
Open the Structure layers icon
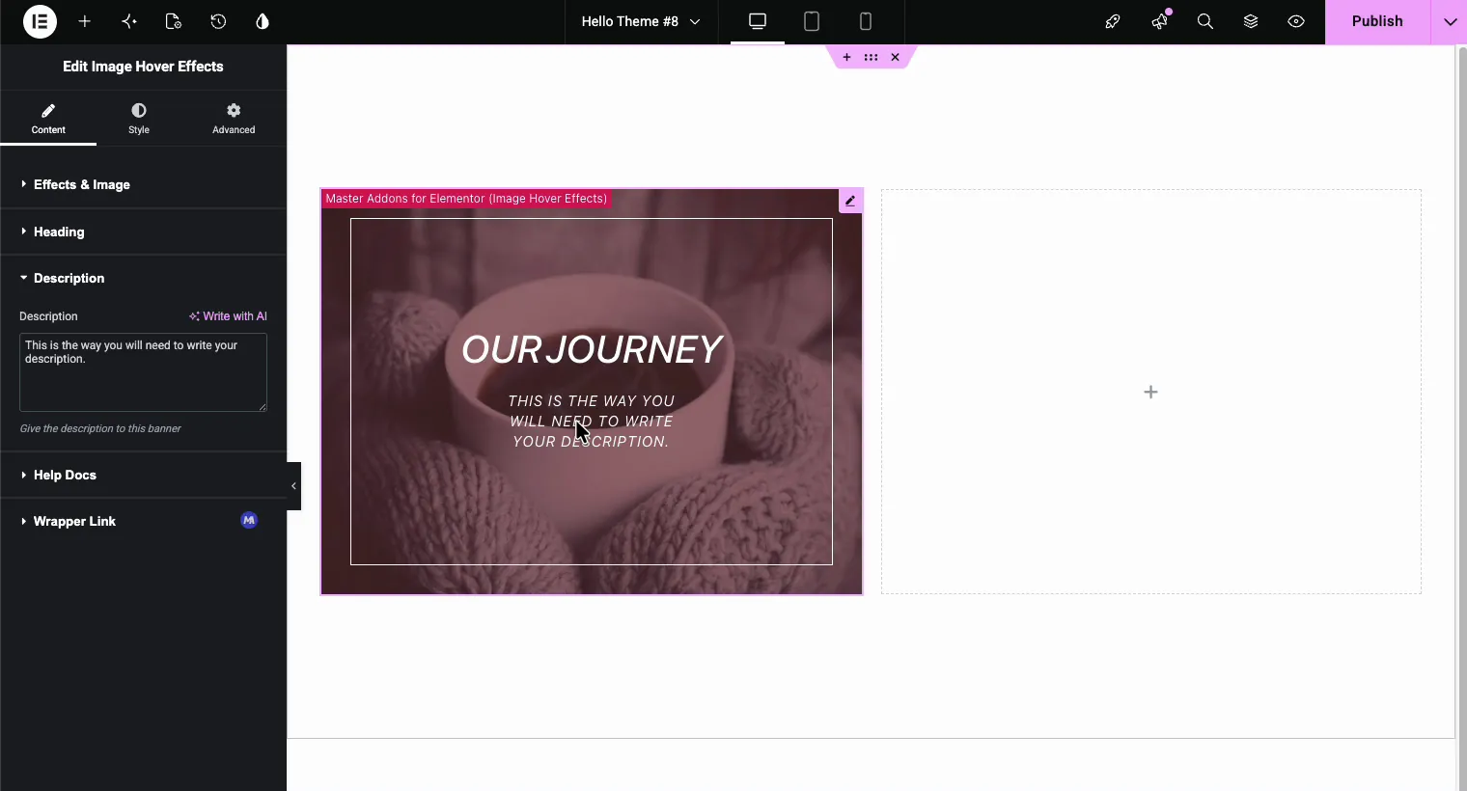pos(1251,21)
